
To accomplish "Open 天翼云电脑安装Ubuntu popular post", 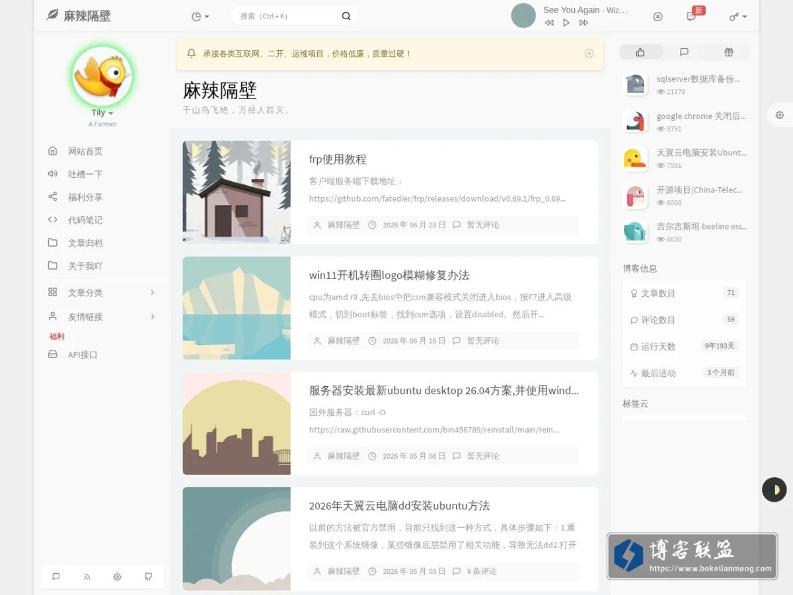I will [701, 153].
